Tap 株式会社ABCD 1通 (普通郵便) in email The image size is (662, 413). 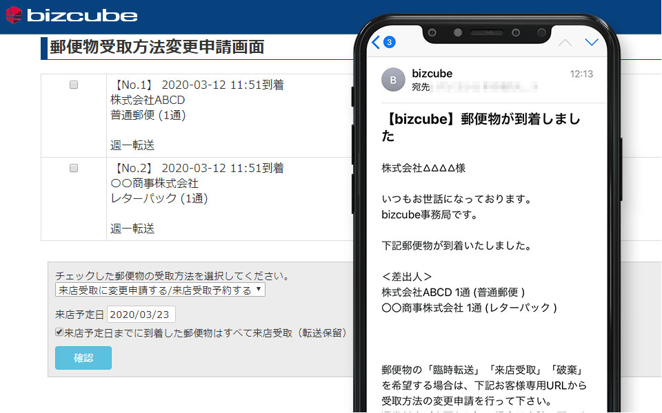454,293
